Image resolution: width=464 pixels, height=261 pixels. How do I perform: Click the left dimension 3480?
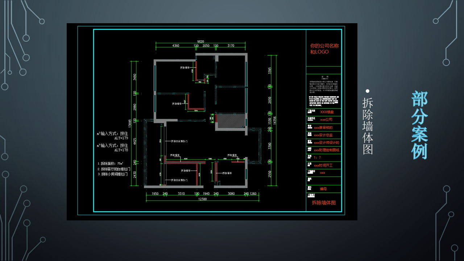(135, 77)
